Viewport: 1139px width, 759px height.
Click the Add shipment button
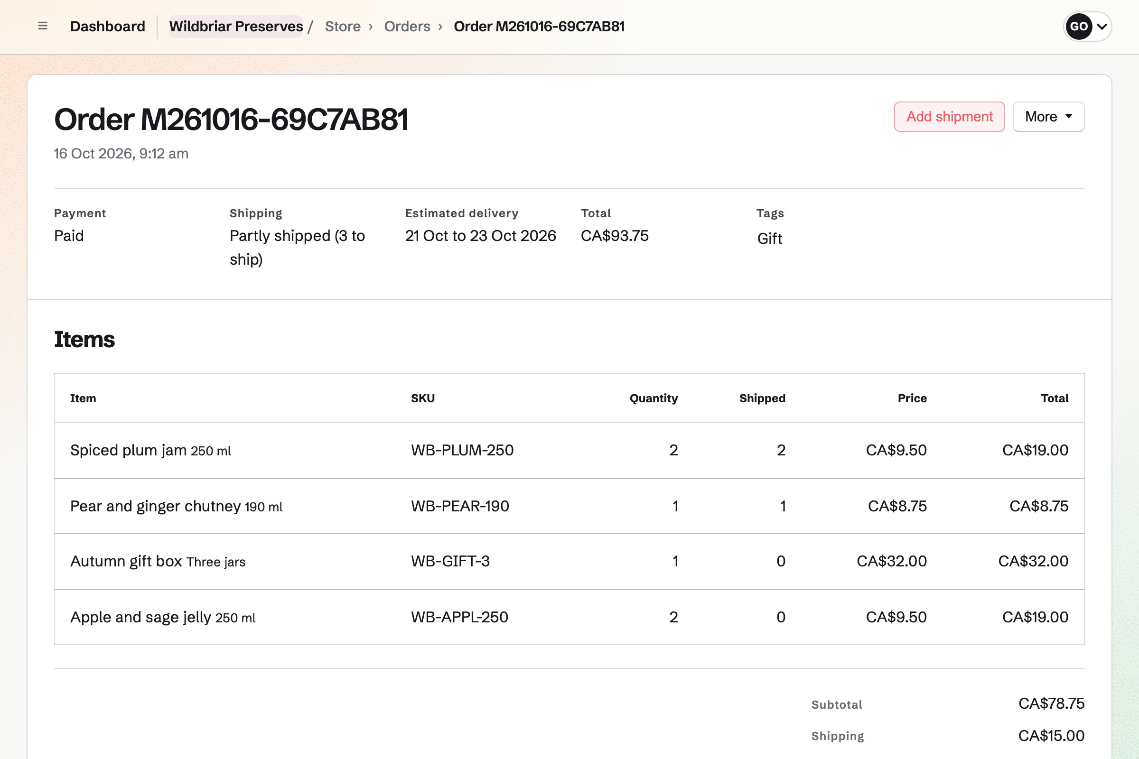point(949,117)
